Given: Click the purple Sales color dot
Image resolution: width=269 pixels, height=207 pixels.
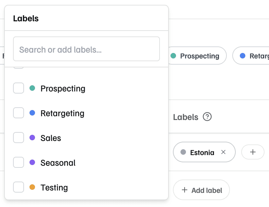Looking at the screenshot, I should (x=33, y=138).
